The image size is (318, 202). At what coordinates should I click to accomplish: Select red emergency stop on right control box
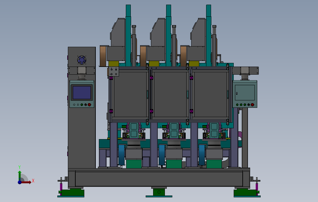[x=252, y=105]
